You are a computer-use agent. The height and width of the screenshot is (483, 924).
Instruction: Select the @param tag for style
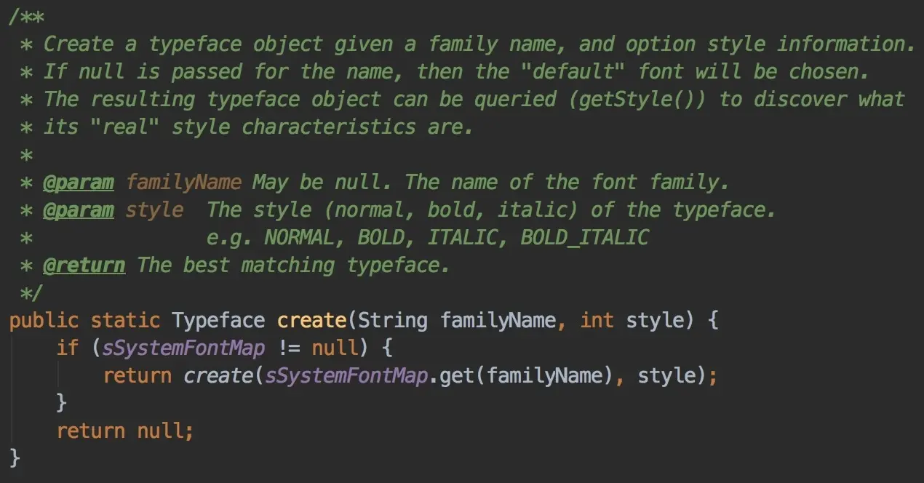tap(79, 209)
